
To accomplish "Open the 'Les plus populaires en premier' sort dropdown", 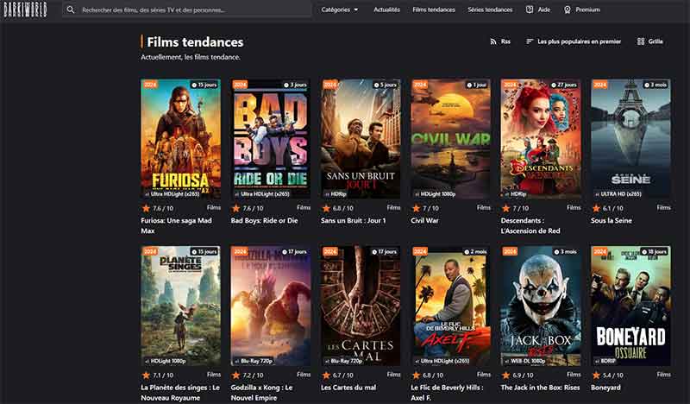I will [579, 41].
